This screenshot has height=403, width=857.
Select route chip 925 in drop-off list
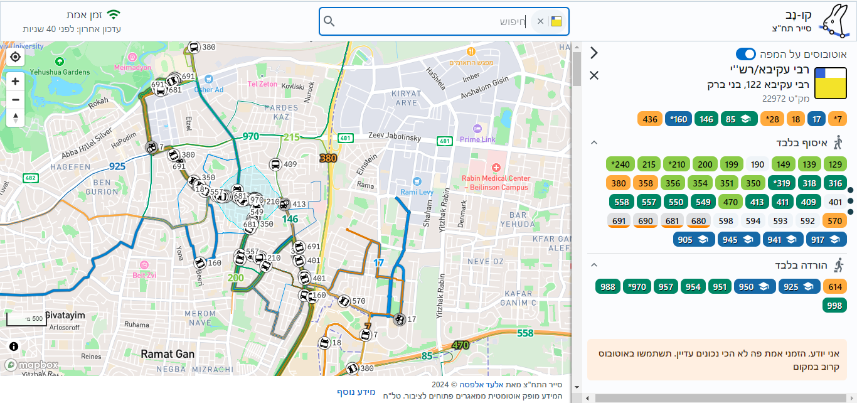[799, 287]
